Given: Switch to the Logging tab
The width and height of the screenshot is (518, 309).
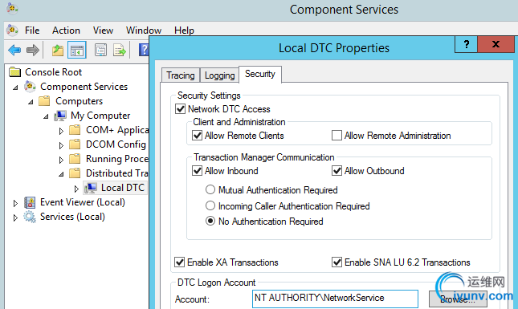Looking at the screenshot, I should pyautogui.click(x=220, y=75).
